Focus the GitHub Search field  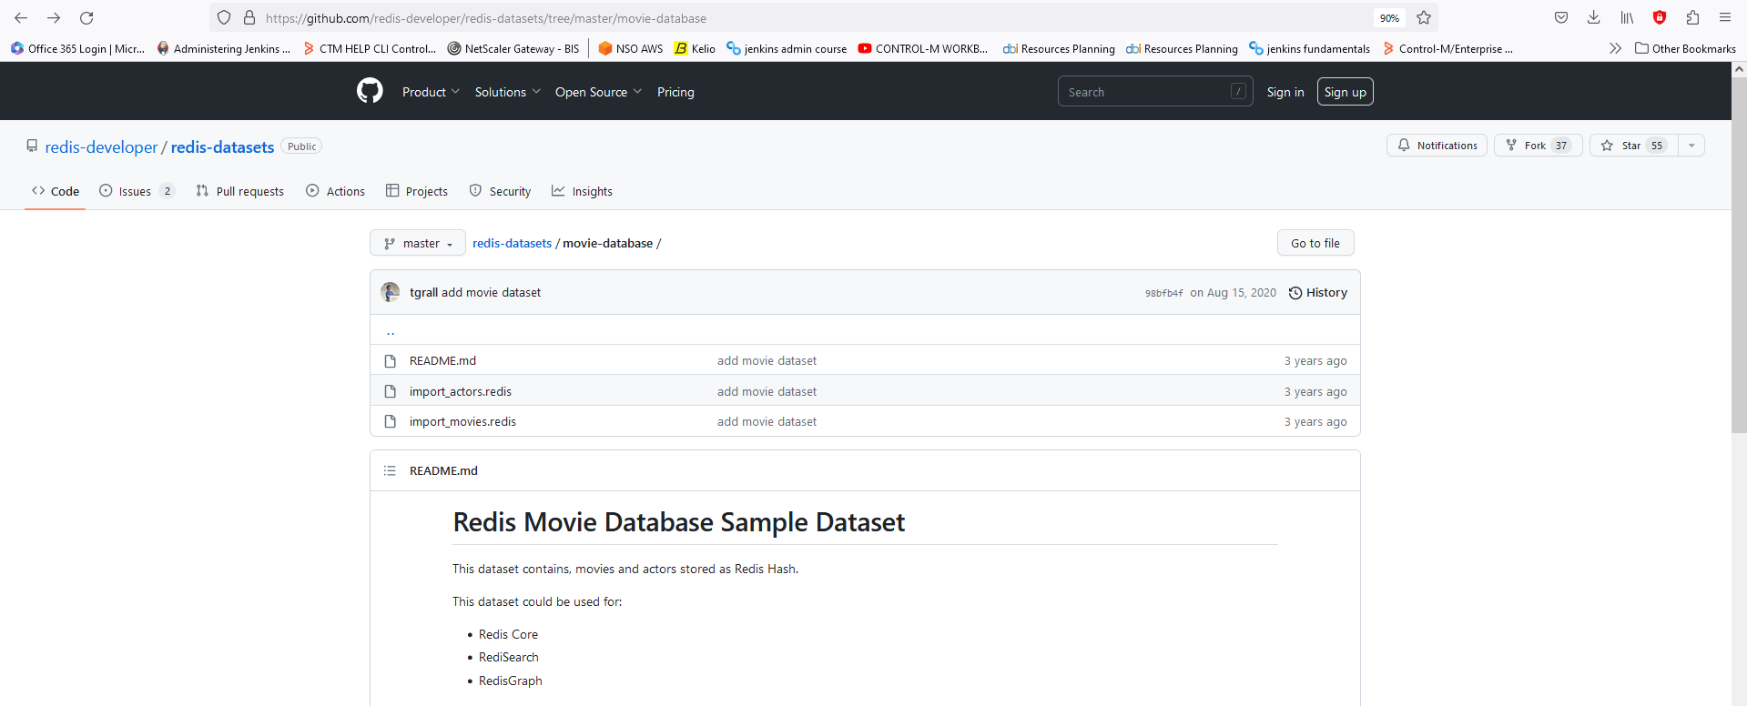click(1147, 92)
